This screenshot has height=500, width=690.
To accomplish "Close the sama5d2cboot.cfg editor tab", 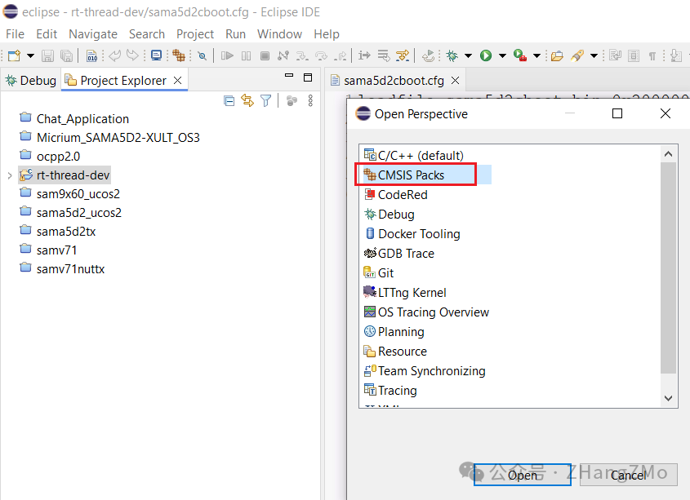I will click(456, 81).
